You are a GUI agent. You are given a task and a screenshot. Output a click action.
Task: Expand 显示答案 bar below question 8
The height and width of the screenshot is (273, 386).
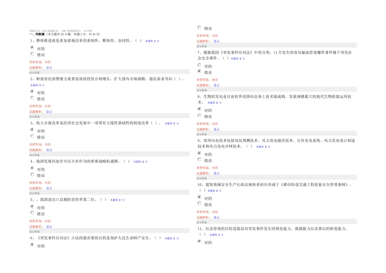pos(276,134)
